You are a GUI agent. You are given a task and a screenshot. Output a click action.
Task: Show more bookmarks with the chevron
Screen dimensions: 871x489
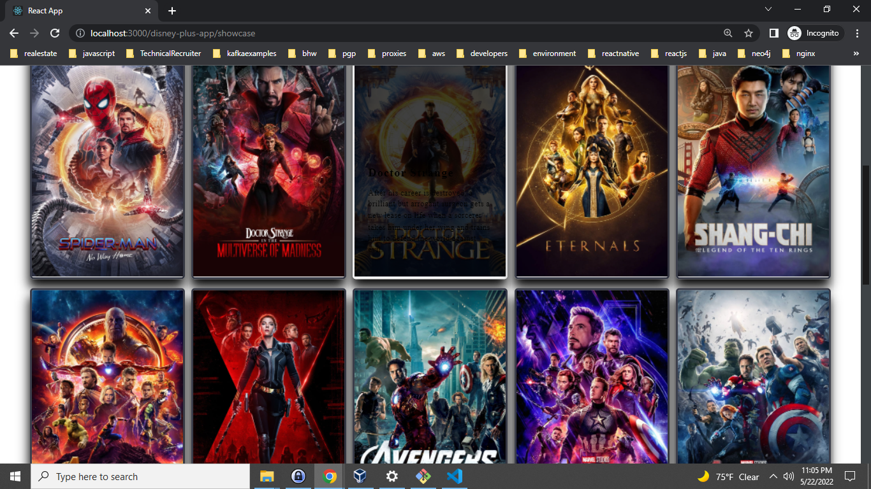coord(856,53)
